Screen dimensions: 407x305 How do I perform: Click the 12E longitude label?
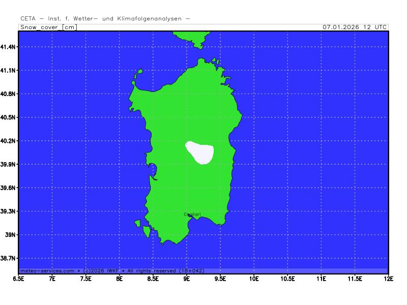(388, 279)
